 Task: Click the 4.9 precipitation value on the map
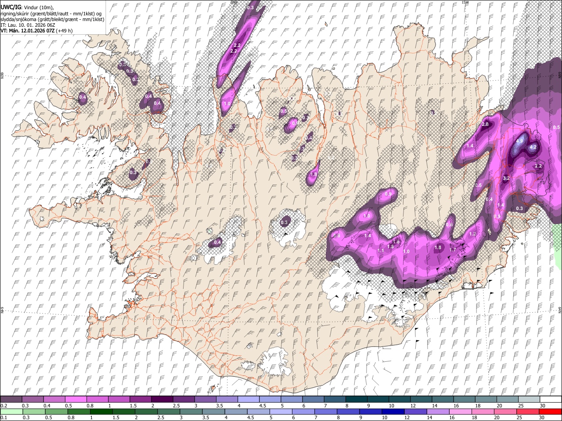coord(520,141)
